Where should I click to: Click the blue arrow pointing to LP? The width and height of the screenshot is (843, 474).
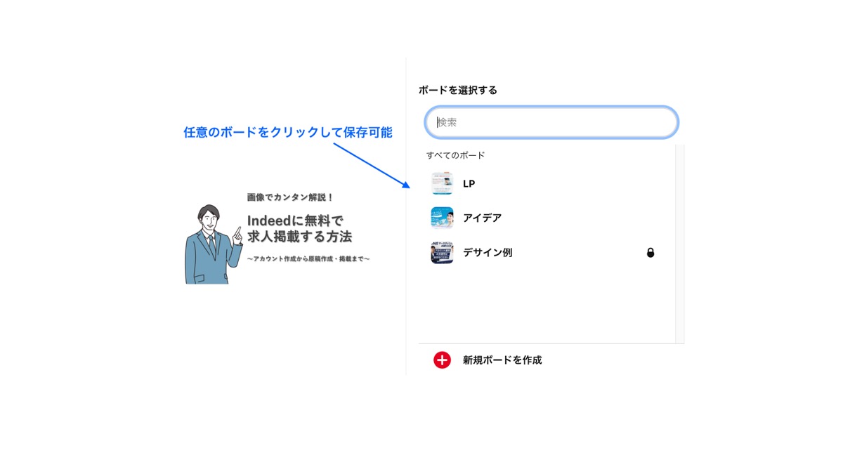(371, 165)
